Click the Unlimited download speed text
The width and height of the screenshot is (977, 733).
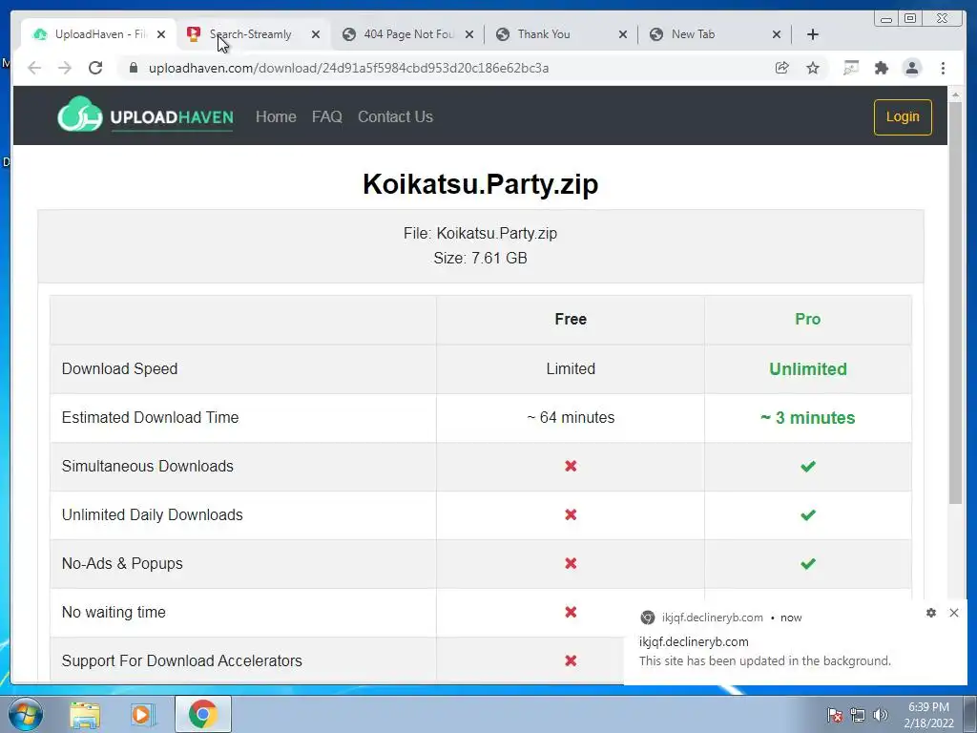point(807,369)
